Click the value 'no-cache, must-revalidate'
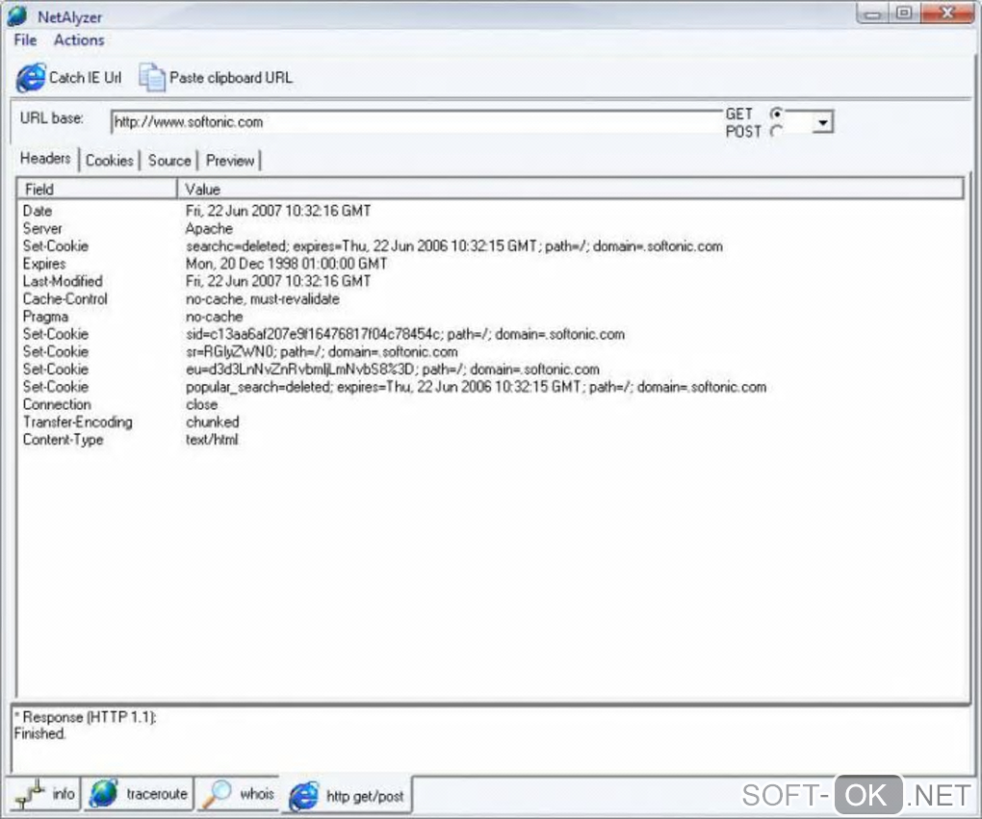 [263, 298]
